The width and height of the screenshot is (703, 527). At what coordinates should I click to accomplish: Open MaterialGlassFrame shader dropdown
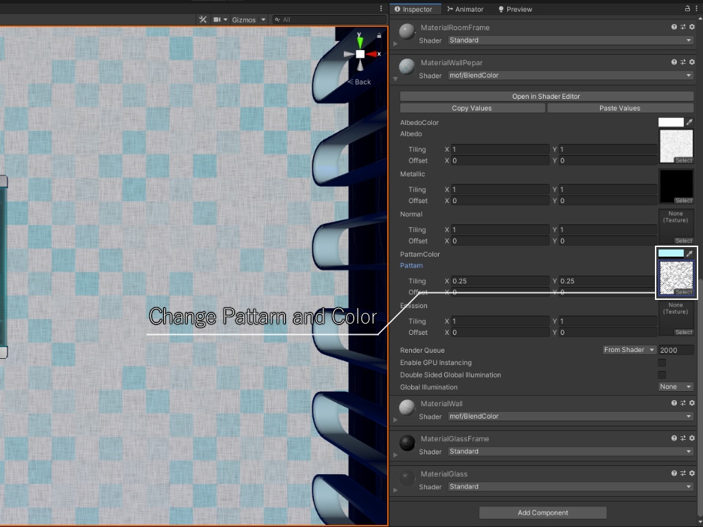pos(571,452)
